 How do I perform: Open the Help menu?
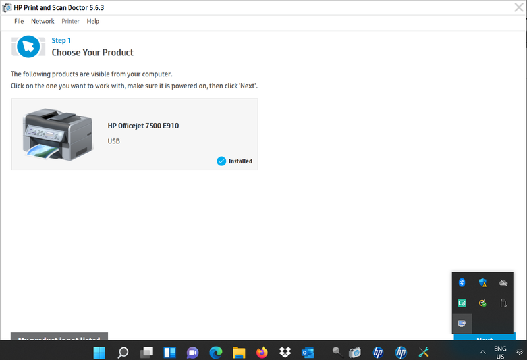click(x=93, y=22)
